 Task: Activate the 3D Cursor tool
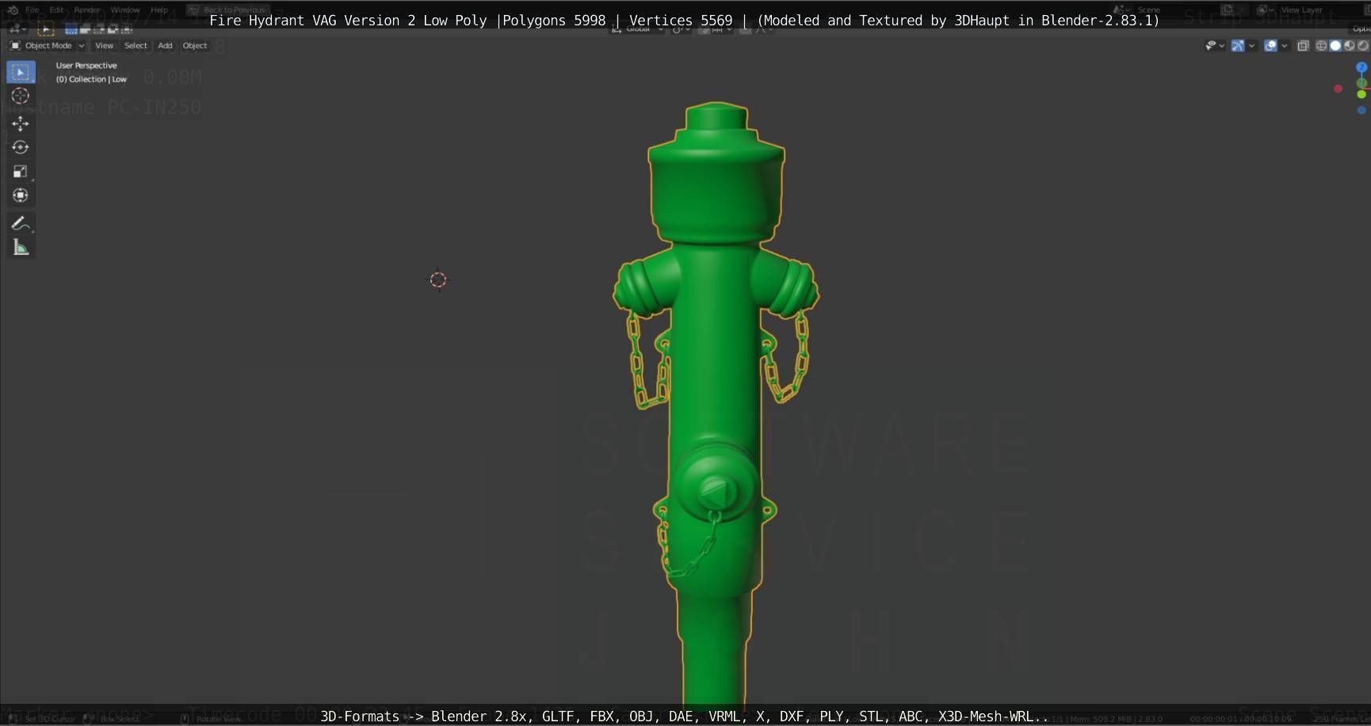click(x=21, y=96)
